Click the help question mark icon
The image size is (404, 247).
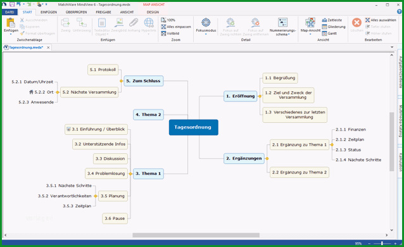pos(399,11)
